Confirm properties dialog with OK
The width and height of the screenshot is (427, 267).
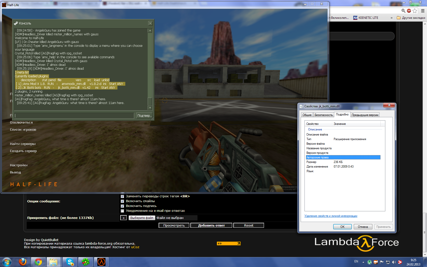[x=342, y=227]
